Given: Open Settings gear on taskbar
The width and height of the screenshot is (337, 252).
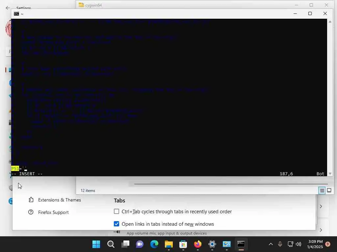Looking at the screenshot, I should tap(212, 244).
